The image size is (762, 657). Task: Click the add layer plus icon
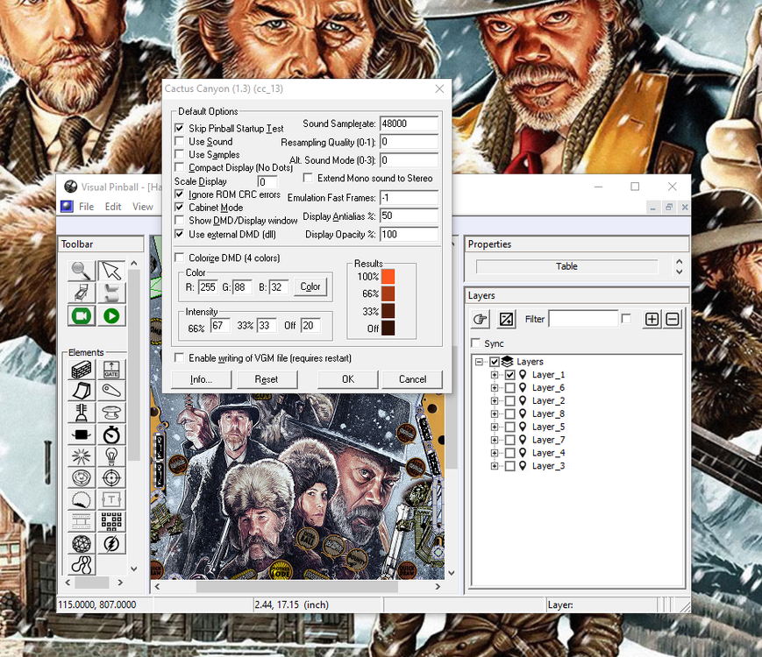click(652, 319)
